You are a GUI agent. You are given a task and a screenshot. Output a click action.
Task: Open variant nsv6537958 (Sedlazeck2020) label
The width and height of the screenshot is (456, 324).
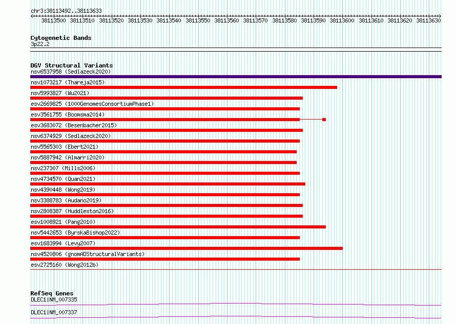click(71, 72)
